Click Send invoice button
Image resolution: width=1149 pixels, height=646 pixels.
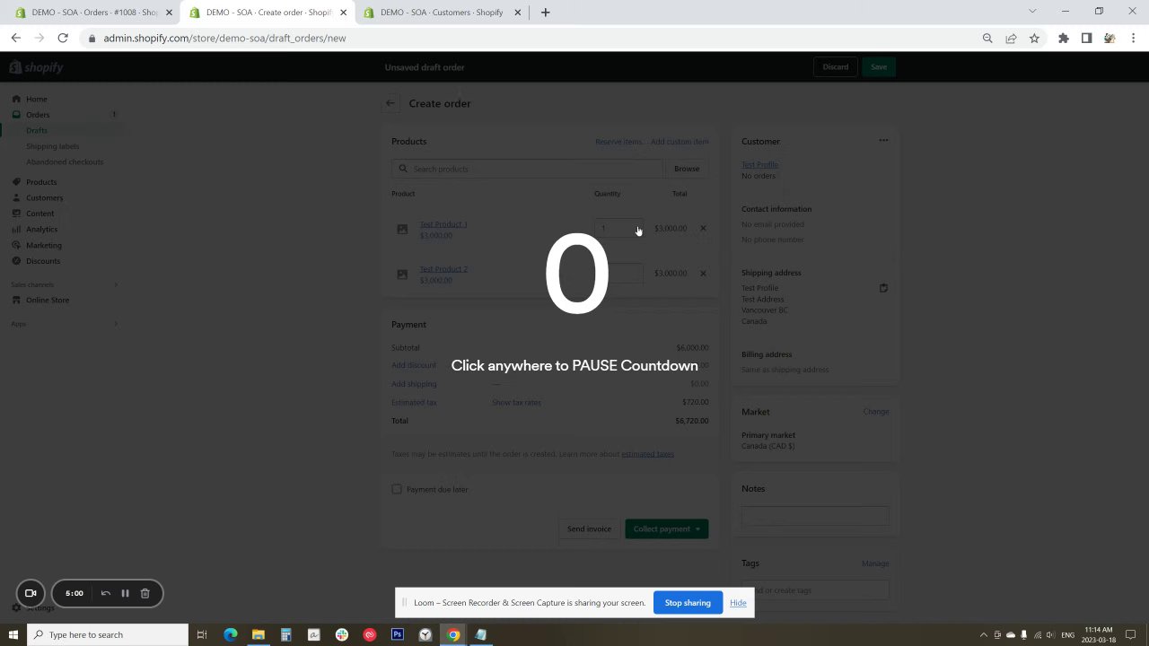pos(589,528)
